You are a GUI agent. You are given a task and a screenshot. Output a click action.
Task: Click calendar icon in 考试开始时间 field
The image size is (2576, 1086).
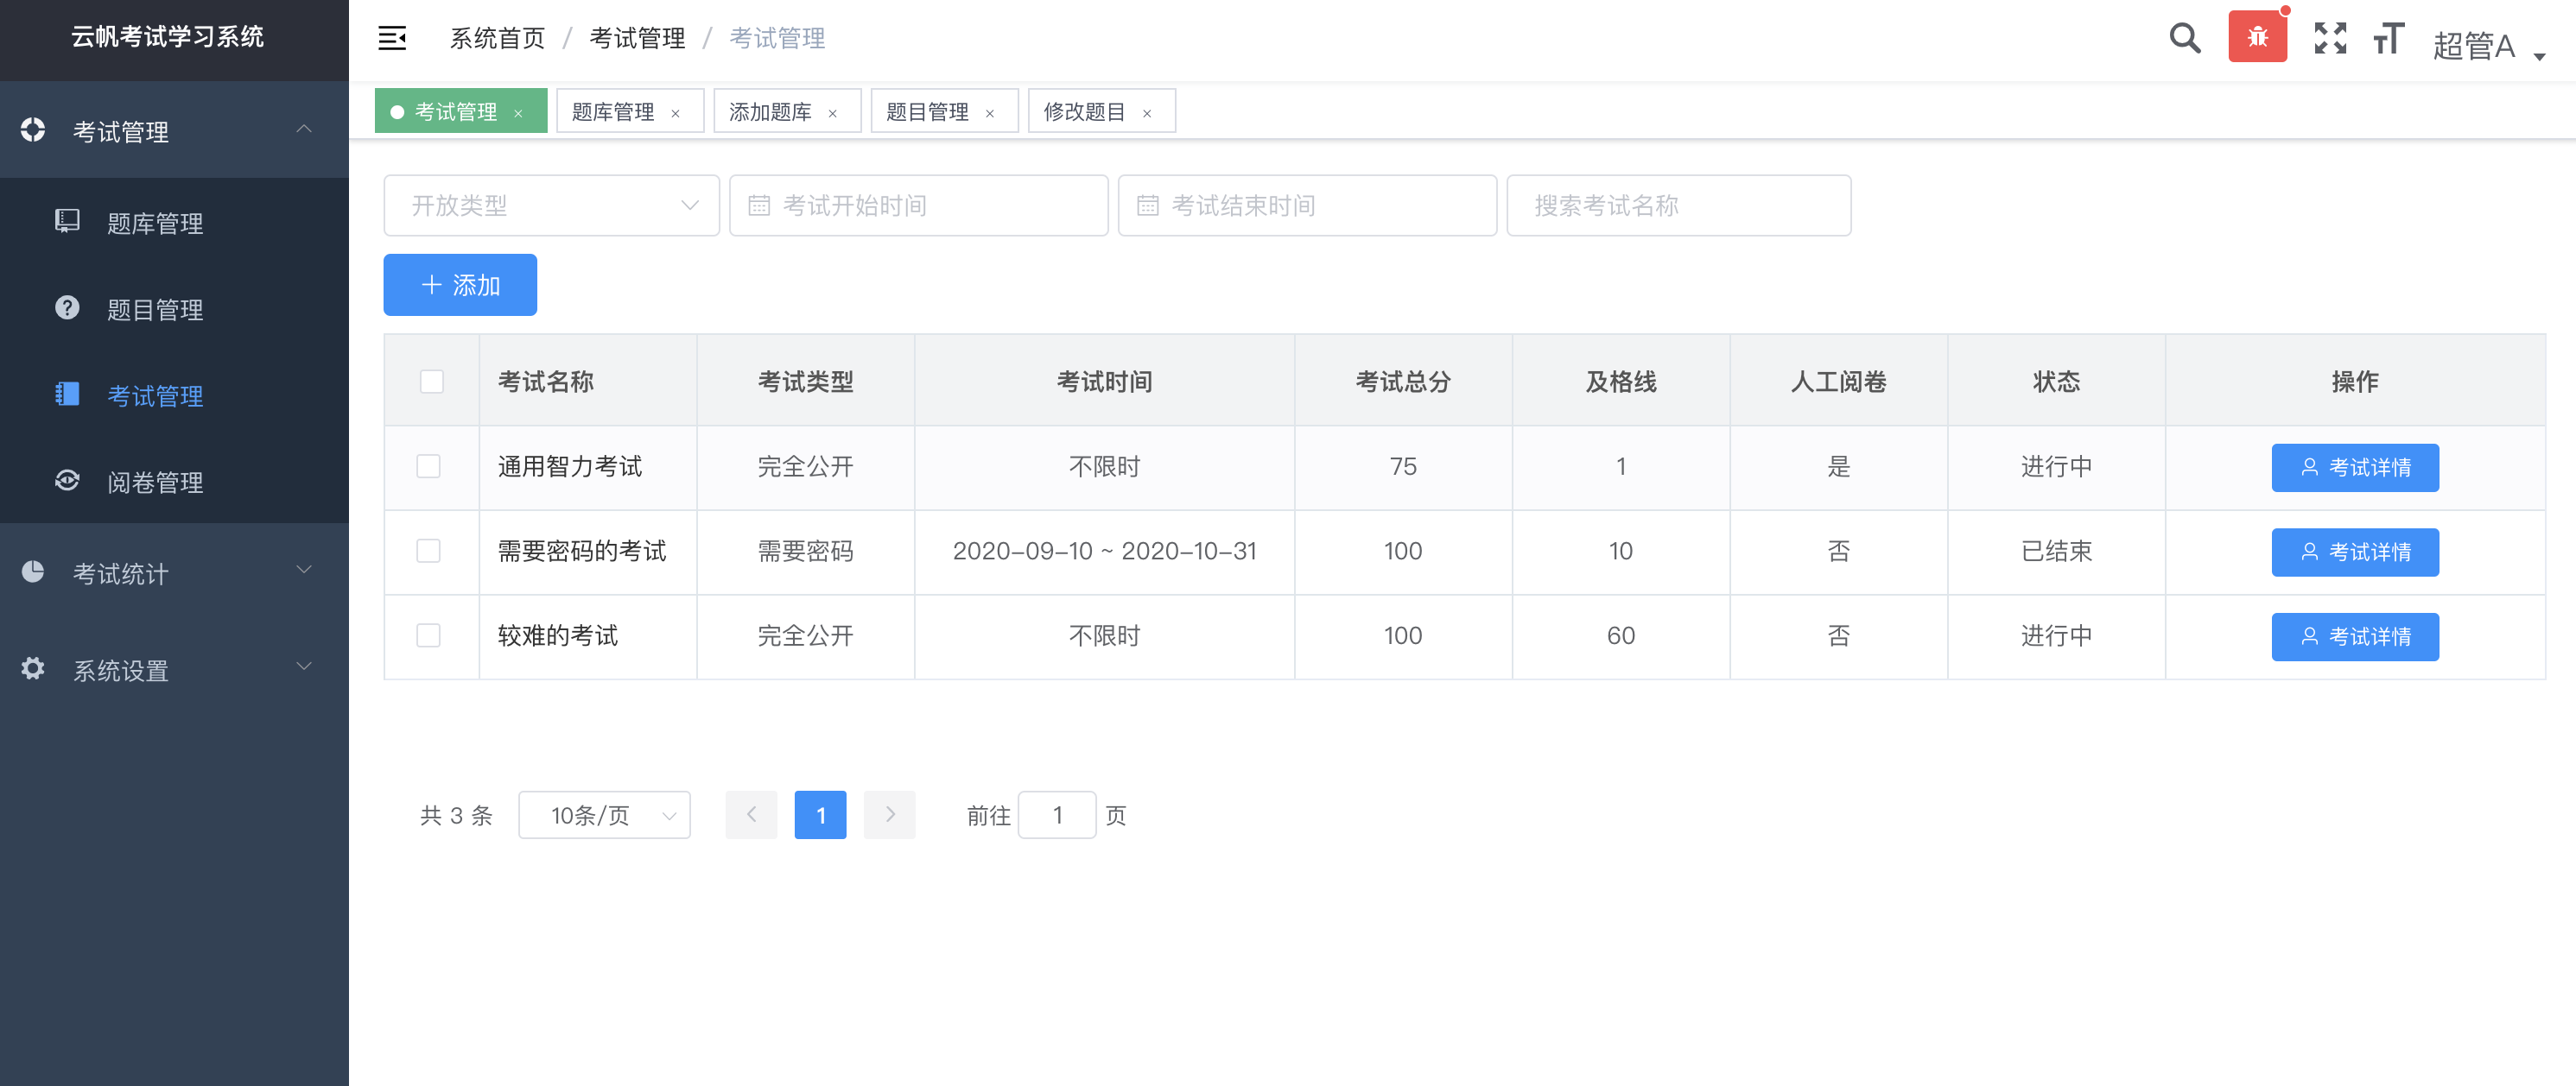tap(759, 205)
